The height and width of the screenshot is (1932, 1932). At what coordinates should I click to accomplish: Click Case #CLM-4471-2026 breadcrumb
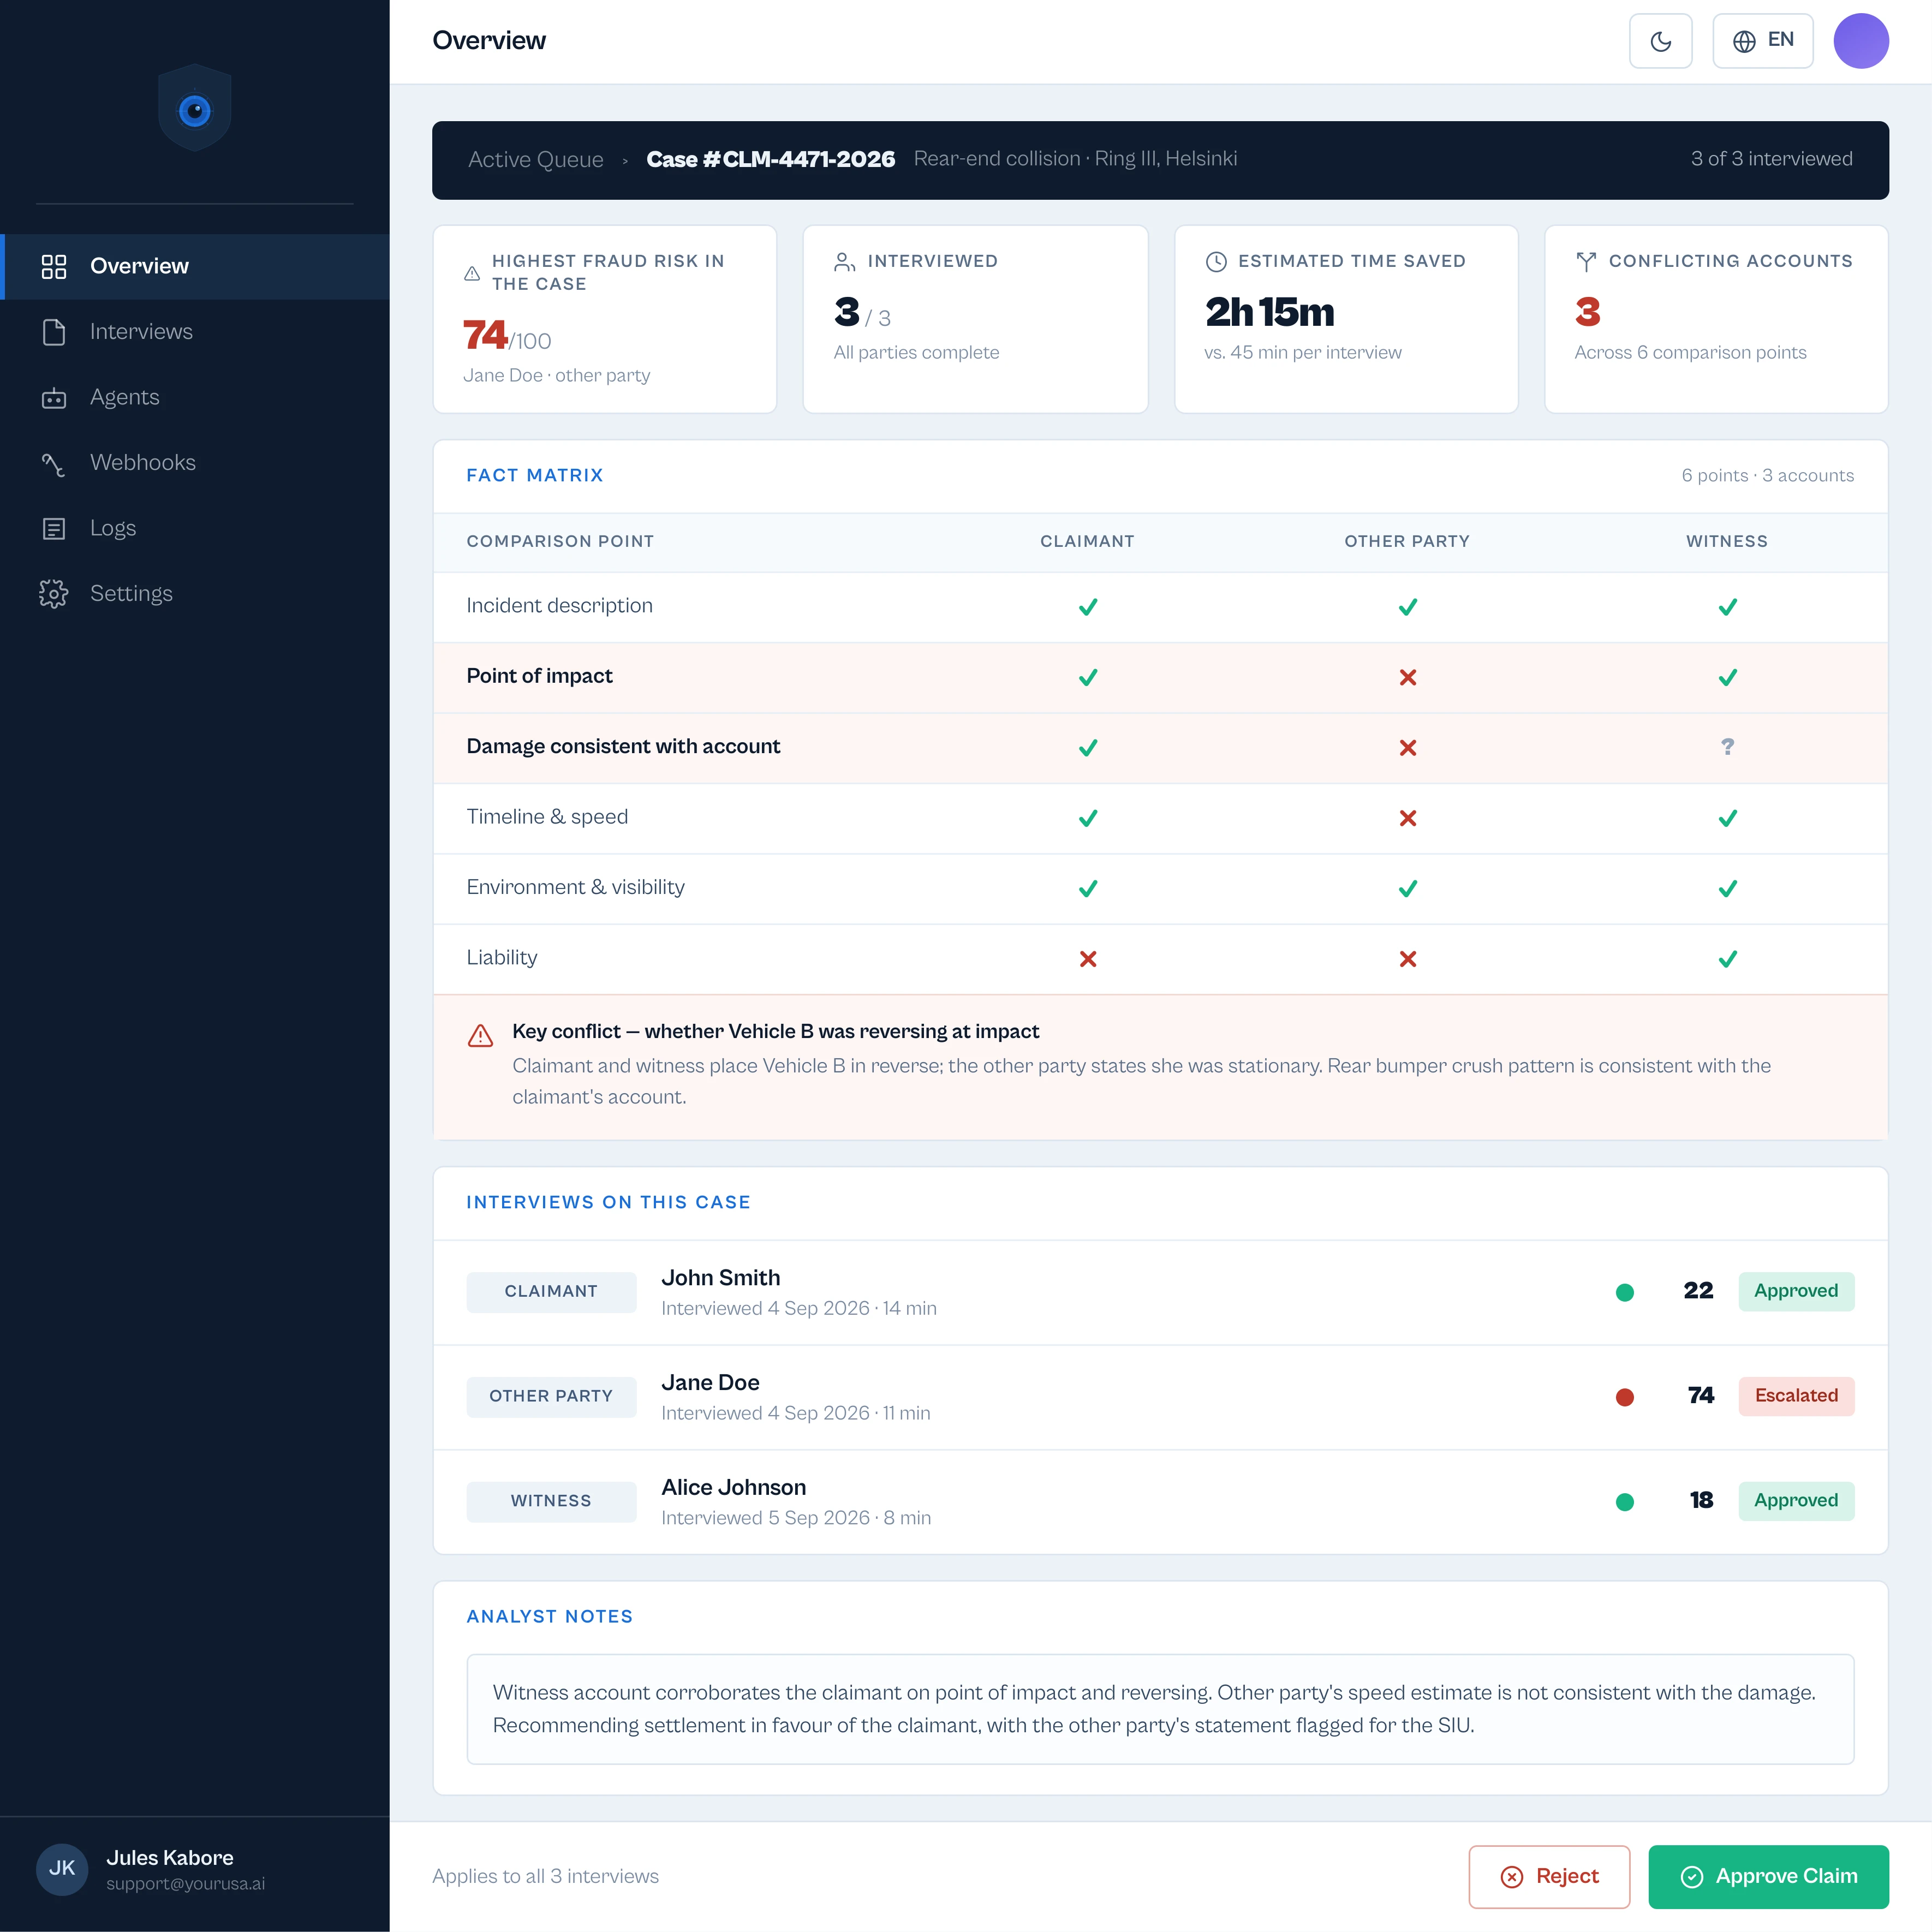tap(770, 160)
